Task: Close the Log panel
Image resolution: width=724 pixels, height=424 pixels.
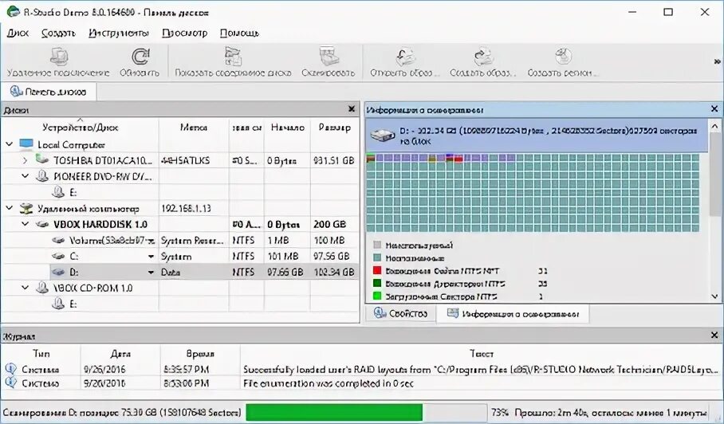Action: [714, 335]
